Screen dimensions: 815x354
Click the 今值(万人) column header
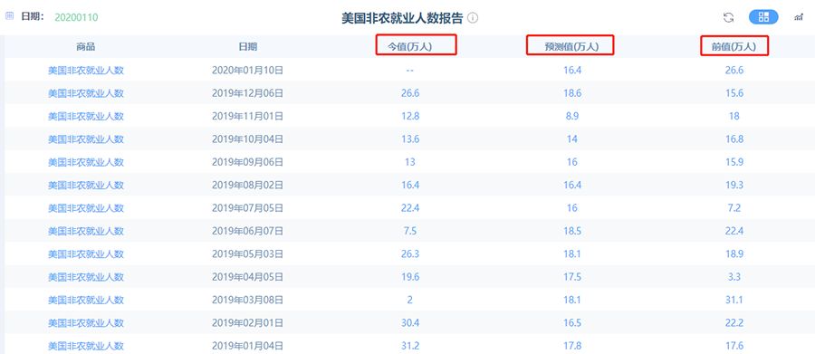click(410, 46)
